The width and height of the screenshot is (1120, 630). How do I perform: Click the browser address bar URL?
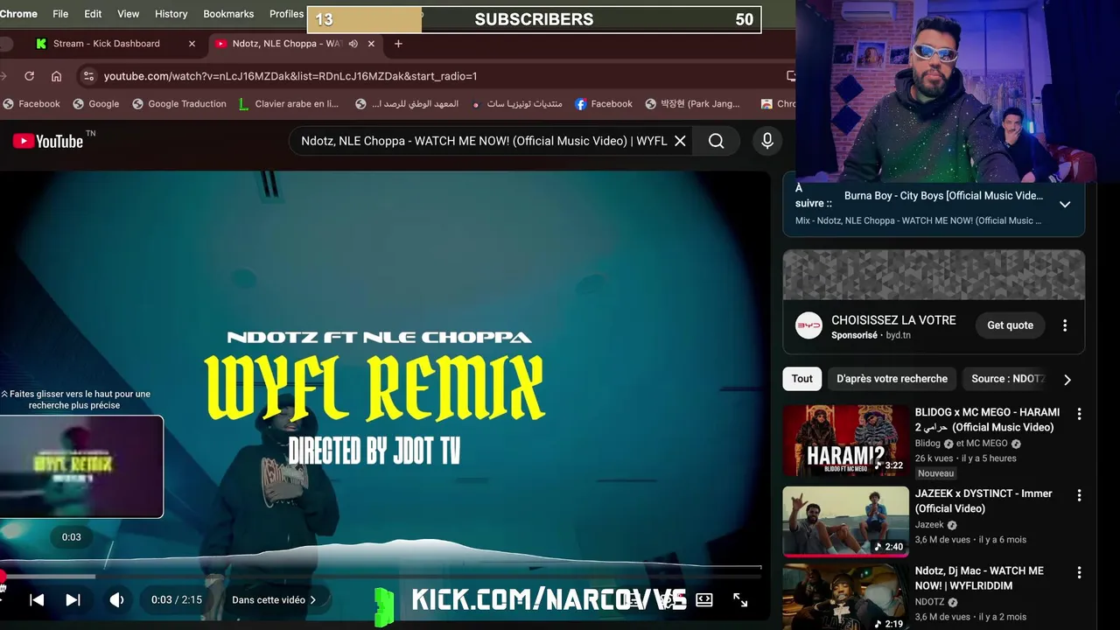tap(290, 76)
